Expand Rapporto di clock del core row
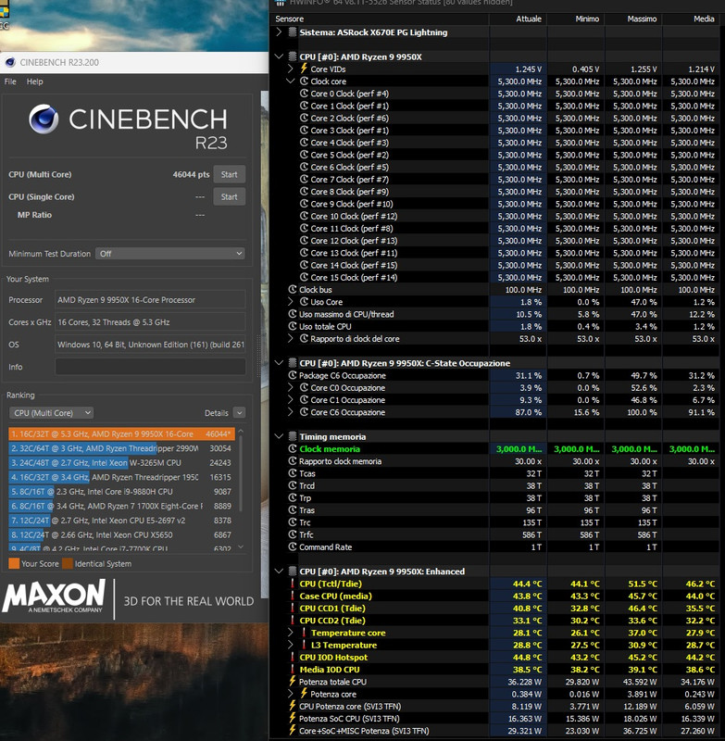This screenshot has width=725, height=741. [x=291, y=338]
